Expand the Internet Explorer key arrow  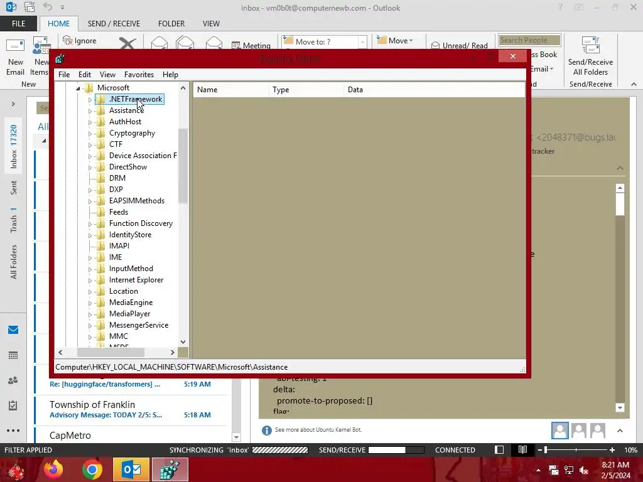coord(90,281)
